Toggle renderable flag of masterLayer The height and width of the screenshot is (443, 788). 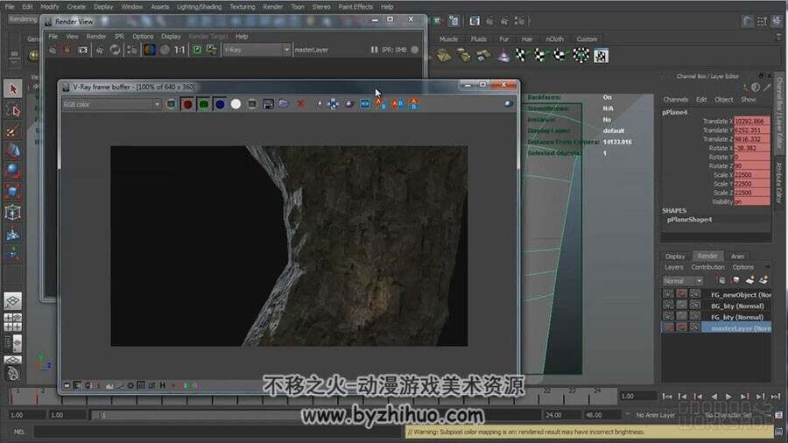pos(668,327)
